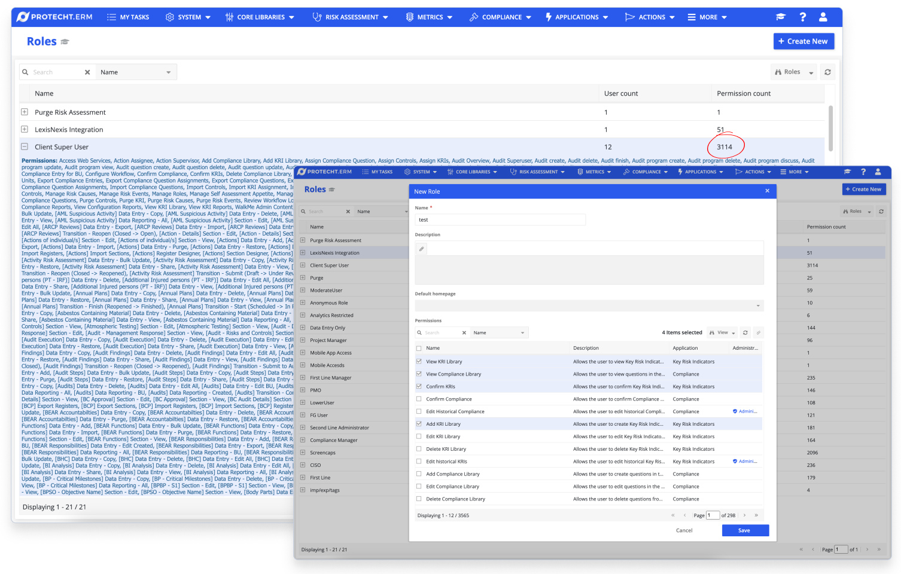The image size is (901, 574).
Task: Attach a file with the paperclip icon
Action: [421, 248]
